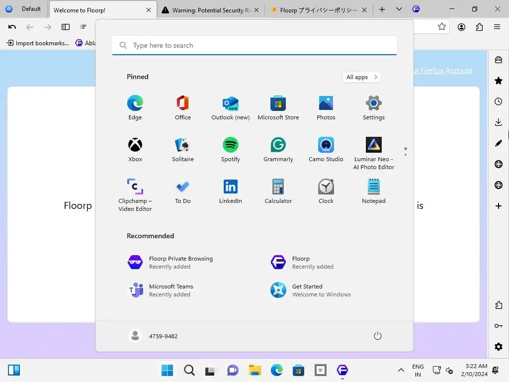Launch the Clock app

point(326,191)
